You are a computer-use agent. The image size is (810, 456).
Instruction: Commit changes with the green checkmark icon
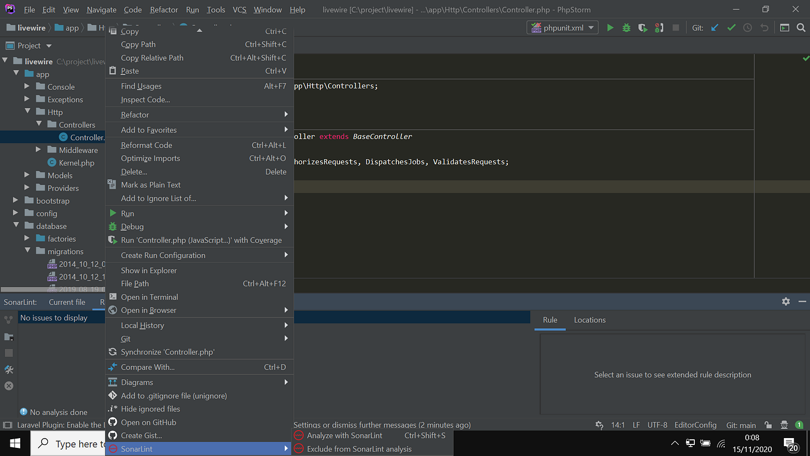[x=732, y=27]
